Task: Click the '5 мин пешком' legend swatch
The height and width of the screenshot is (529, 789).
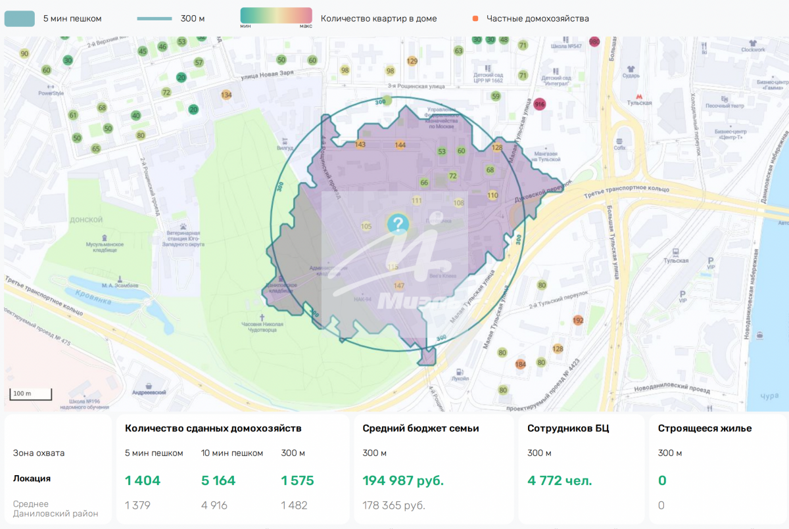Action: (x=20, y=18)
